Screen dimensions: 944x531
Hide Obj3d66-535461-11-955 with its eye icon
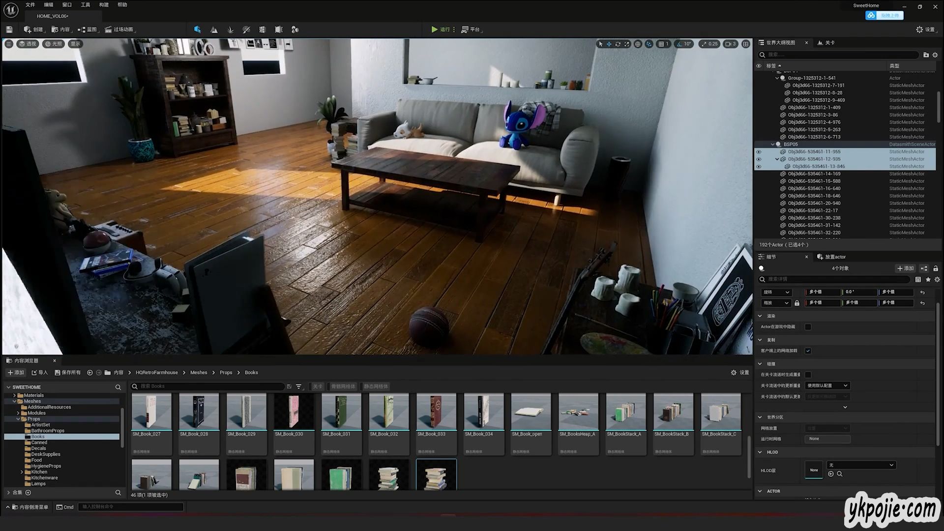click(759, 152)
